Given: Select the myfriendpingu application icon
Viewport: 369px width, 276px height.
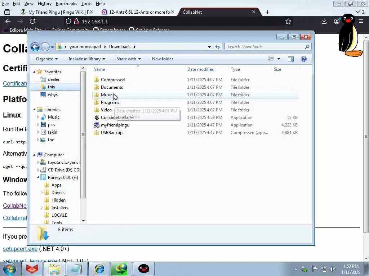Looking at the screenshot, I should click(x=97, y=125).
